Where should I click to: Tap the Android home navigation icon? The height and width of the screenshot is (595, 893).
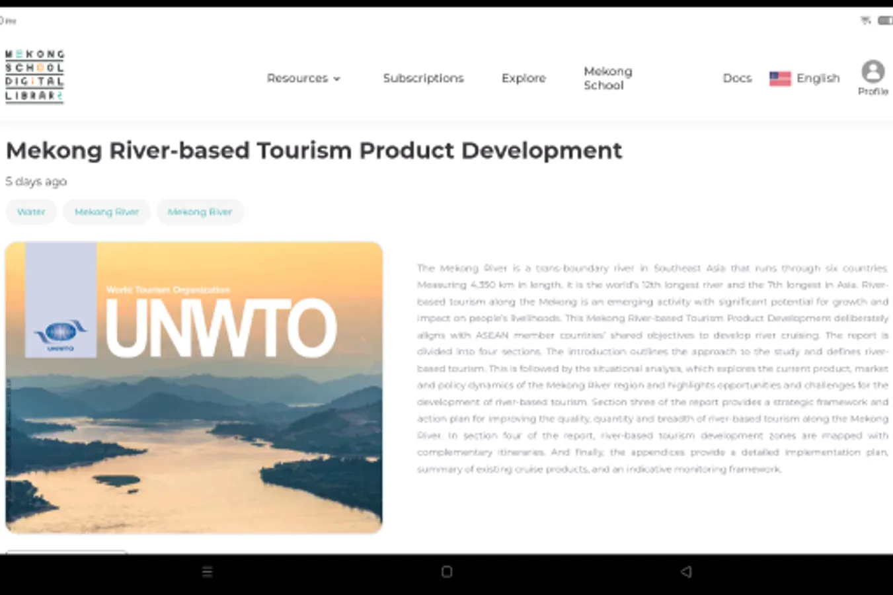(447, 572)
